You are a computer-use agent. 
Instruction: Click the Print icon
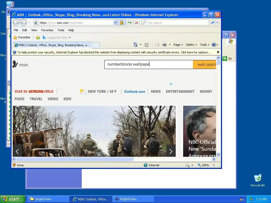pyautogui.click(x=165, y=45)
